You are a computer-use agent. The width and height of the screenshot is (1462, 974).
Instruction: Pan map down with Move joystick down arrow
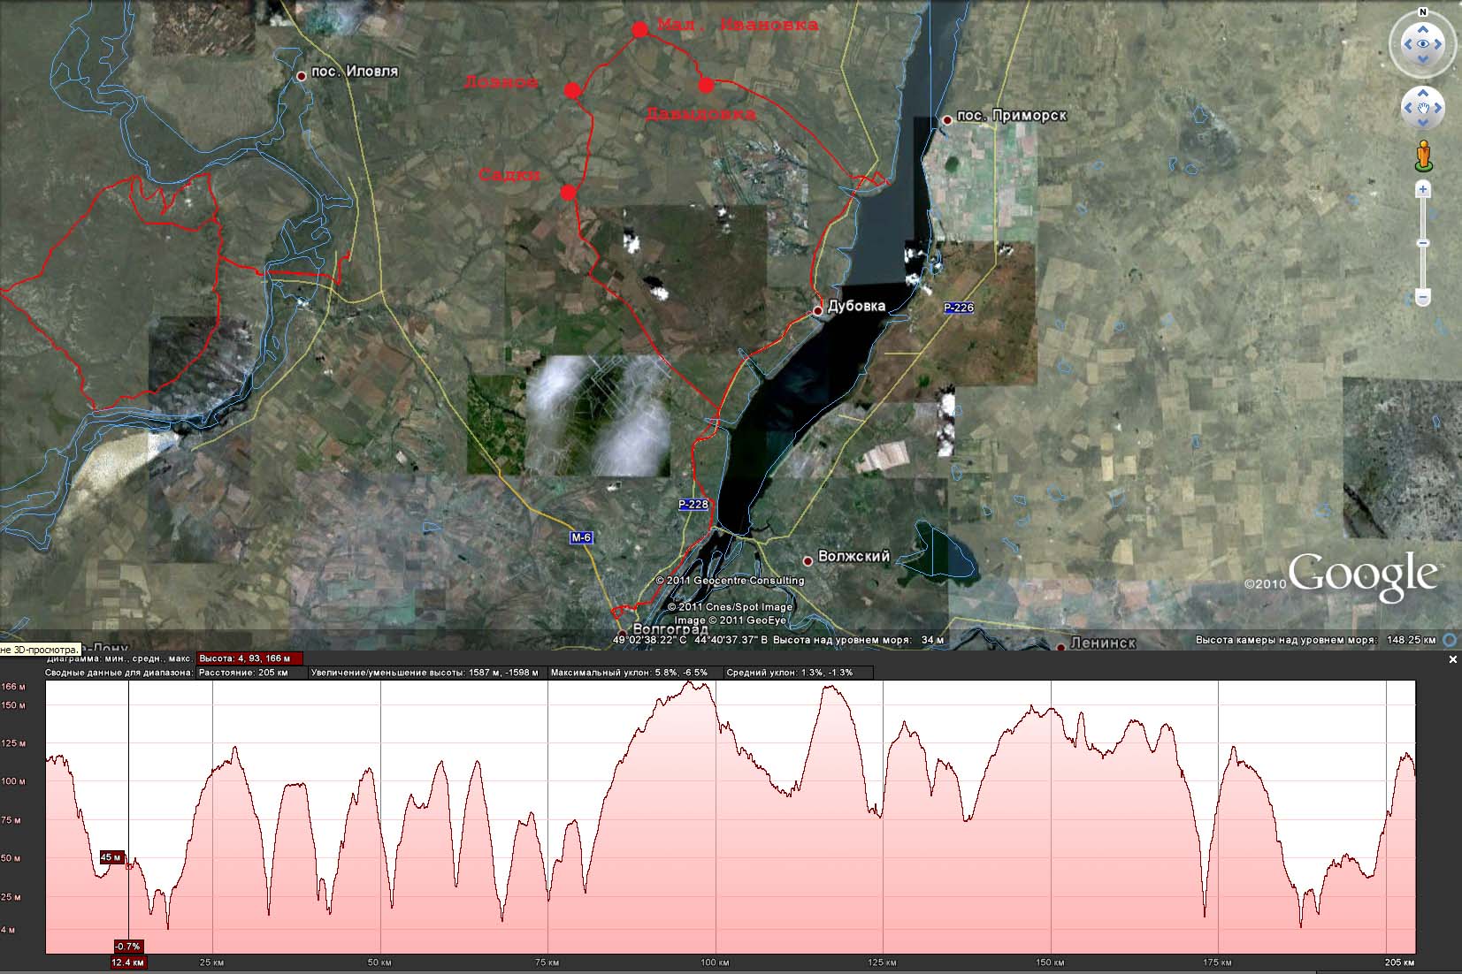coord(1423,123)
